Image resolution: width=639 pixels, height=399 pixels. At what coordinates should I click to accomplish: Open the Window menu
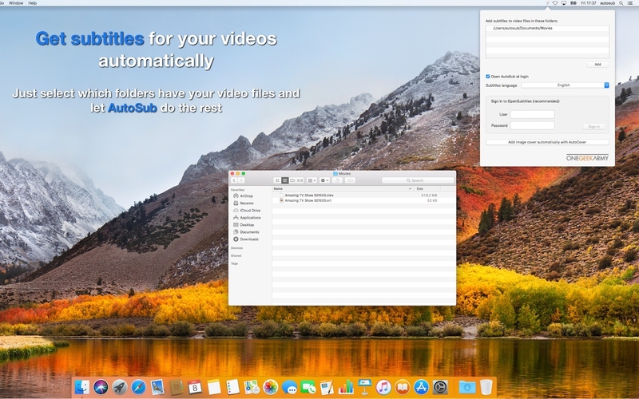coord(16,3)
